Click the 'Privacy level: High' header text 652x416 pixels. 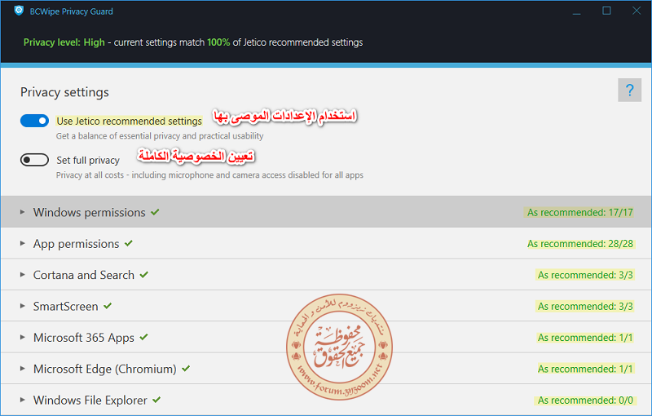coord(64,42)
